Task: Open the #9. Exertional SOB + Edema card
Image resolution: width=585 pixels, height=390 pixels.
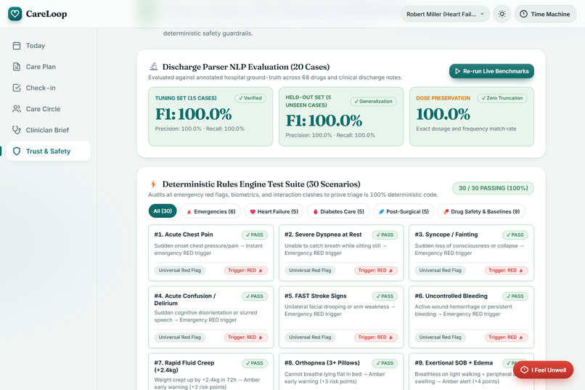Action: [471, 372]
